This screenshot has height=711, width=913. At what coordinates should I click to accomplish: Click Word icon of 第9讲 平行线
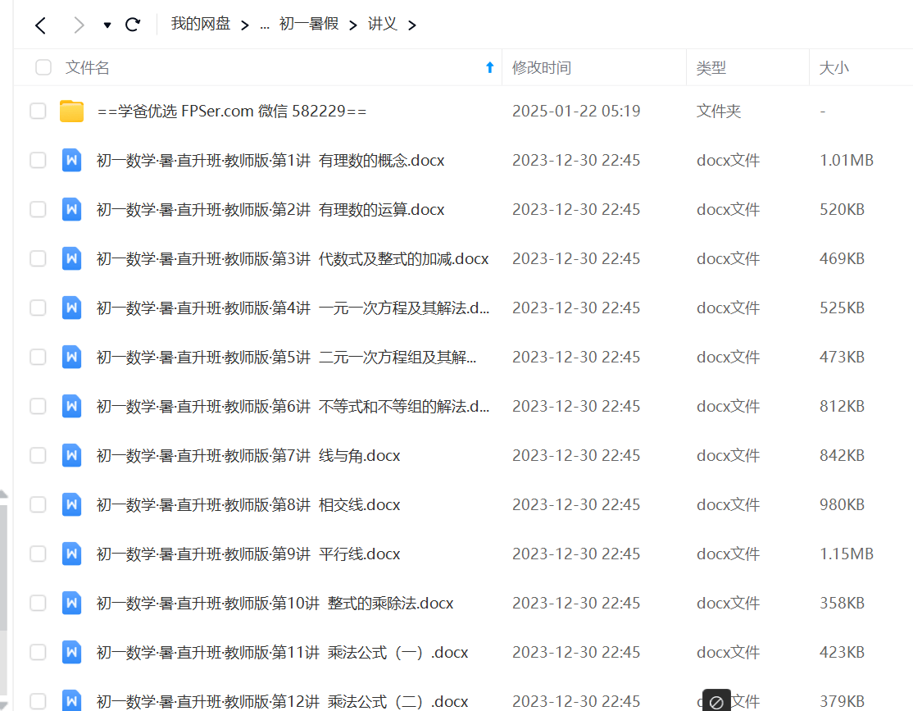(71, 554)
